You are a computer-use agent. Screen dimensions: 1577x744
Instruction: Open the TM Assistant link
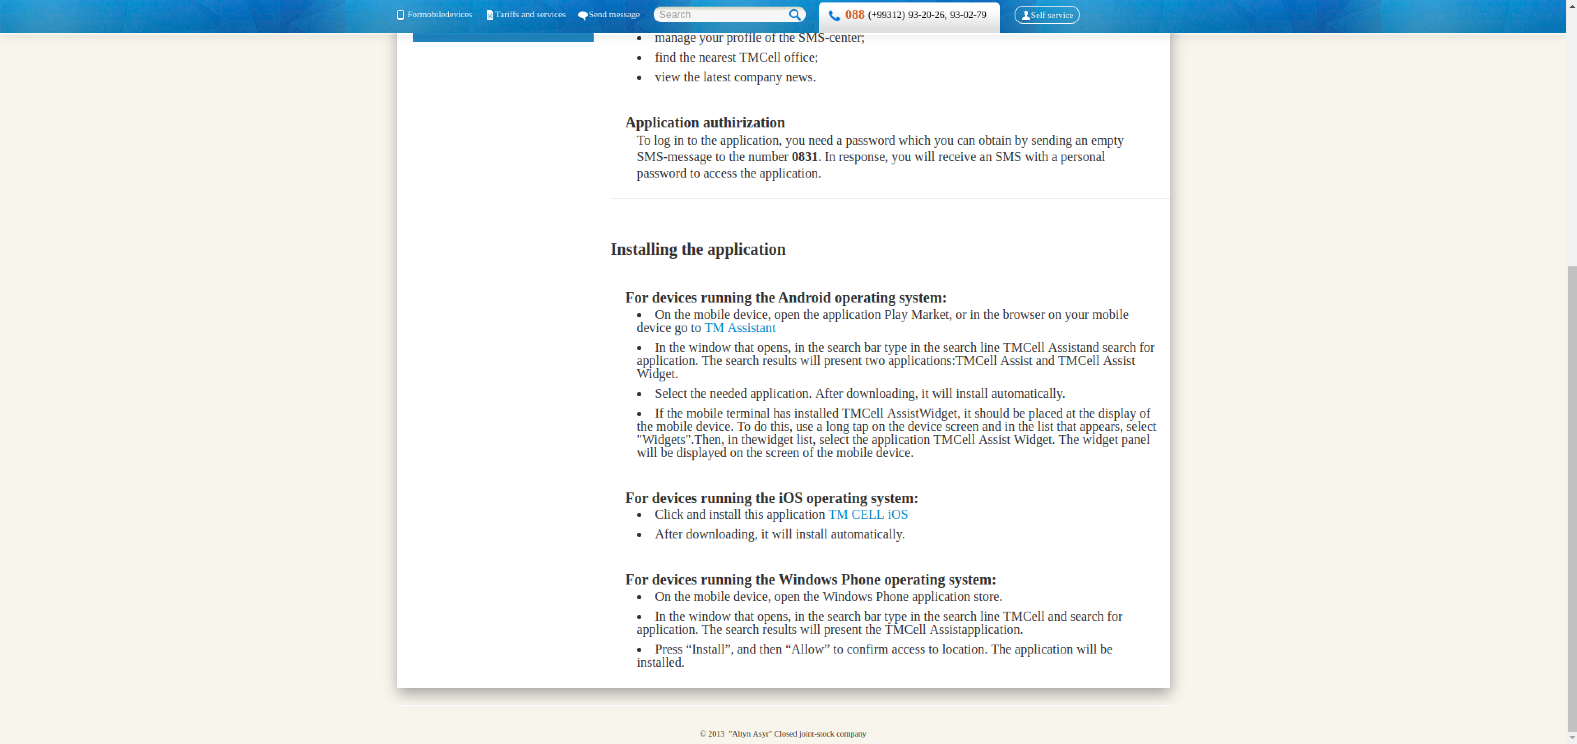[x=740, y=328]
